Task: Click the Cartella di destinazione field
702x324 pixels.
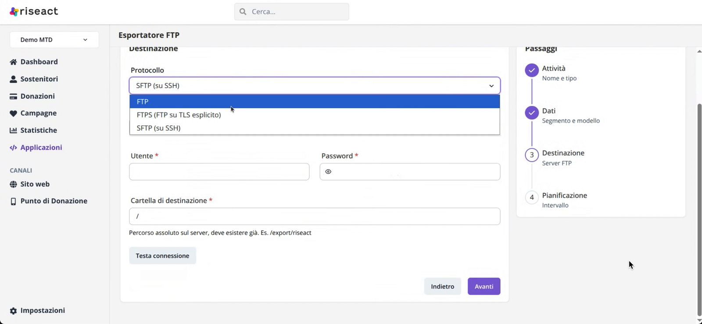Action: (x=315, y=217)
